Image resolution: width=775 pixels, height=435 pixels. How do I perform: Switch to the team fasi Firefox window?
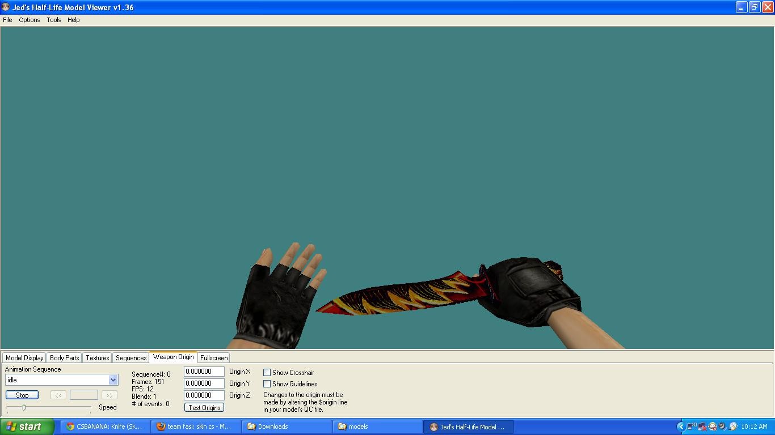196,427
